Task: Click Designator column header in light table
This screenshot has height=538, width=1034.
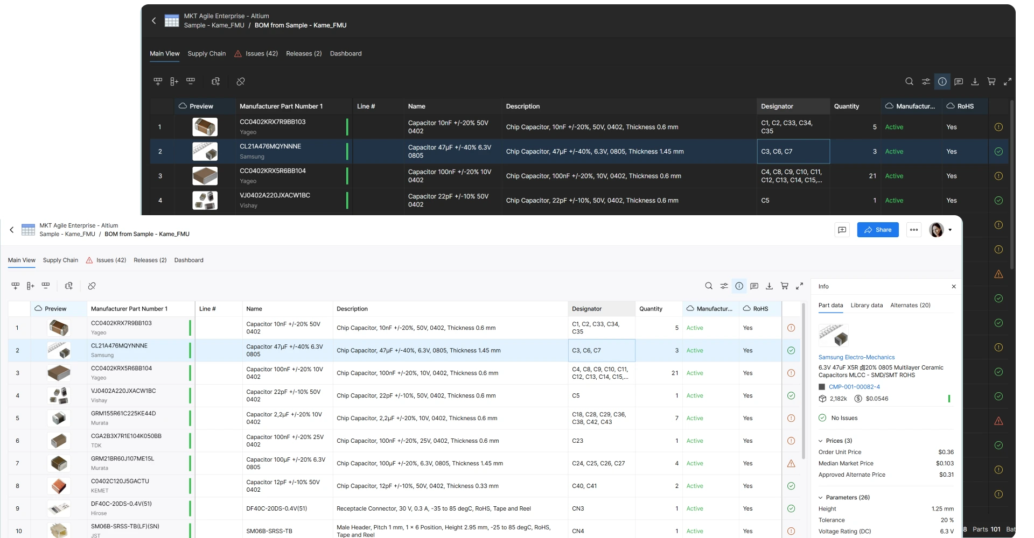Action: coord(602,309)
